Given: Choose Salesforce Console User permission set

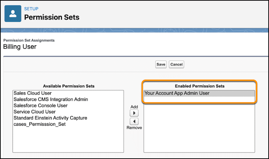Looking at the screenshot, I should pos(68,106).
